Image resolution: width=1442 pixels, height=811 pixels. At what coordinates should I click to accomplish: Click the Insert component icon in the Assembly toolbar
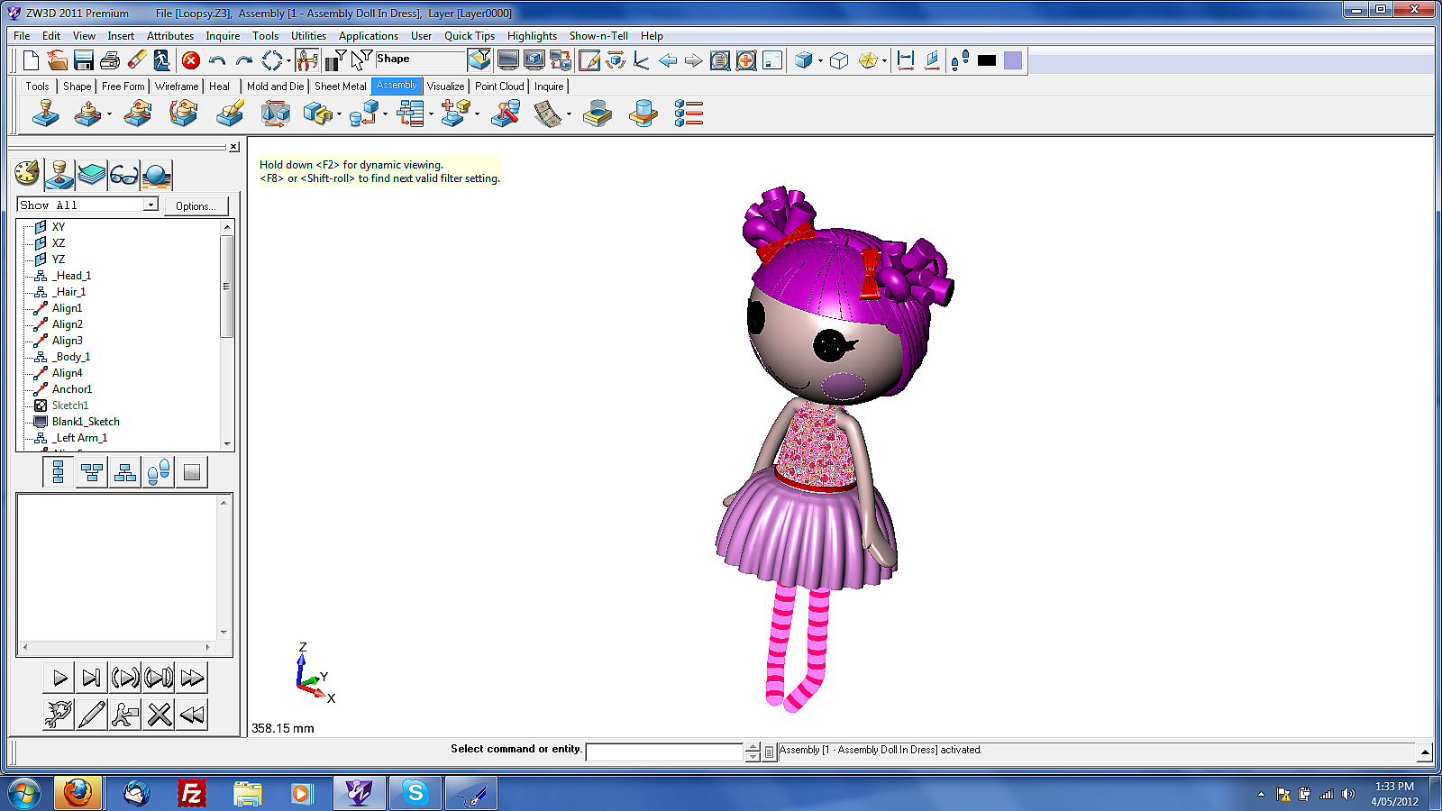[x=45, y=114]
